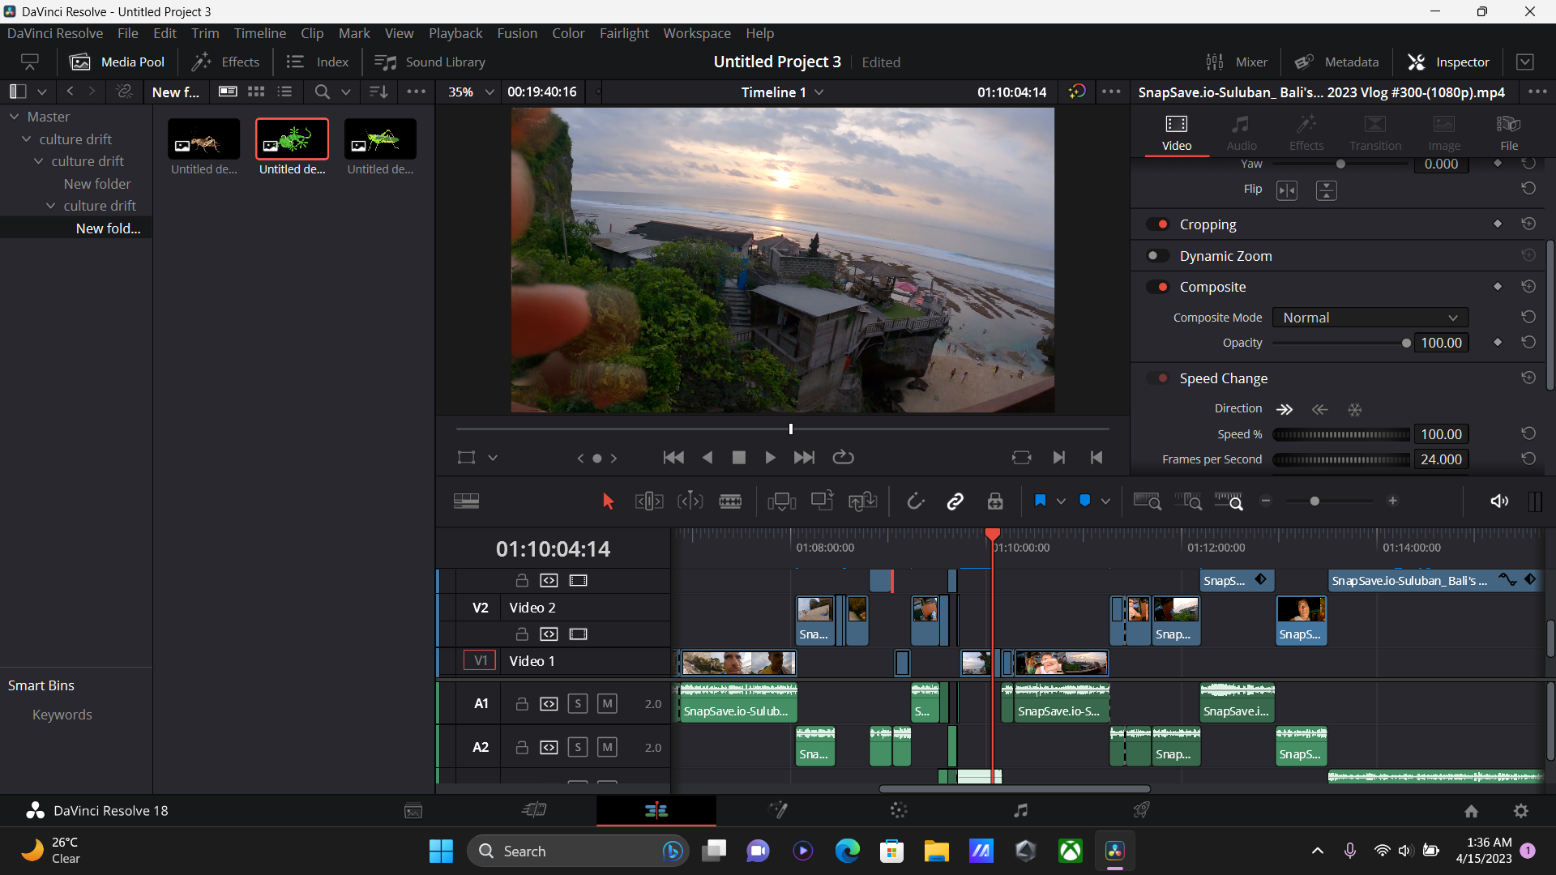This screenshot has width=1556, height=875.
Task: Open the Fusion page icon
Action: (x=777, y=810)
